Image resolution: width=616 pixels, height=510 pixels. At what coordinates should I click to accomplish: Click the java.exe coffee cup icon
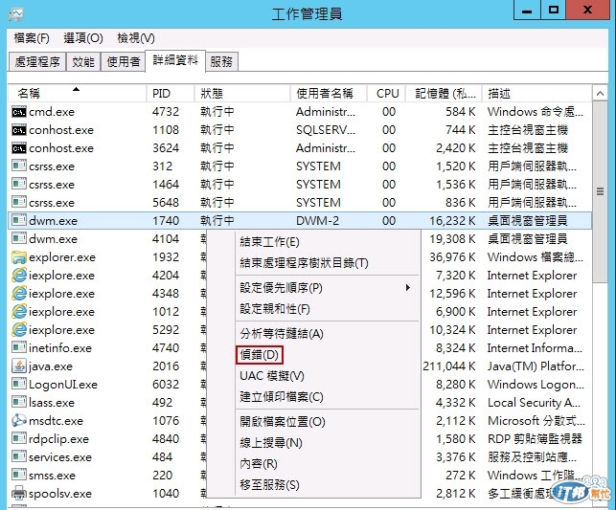19,366
